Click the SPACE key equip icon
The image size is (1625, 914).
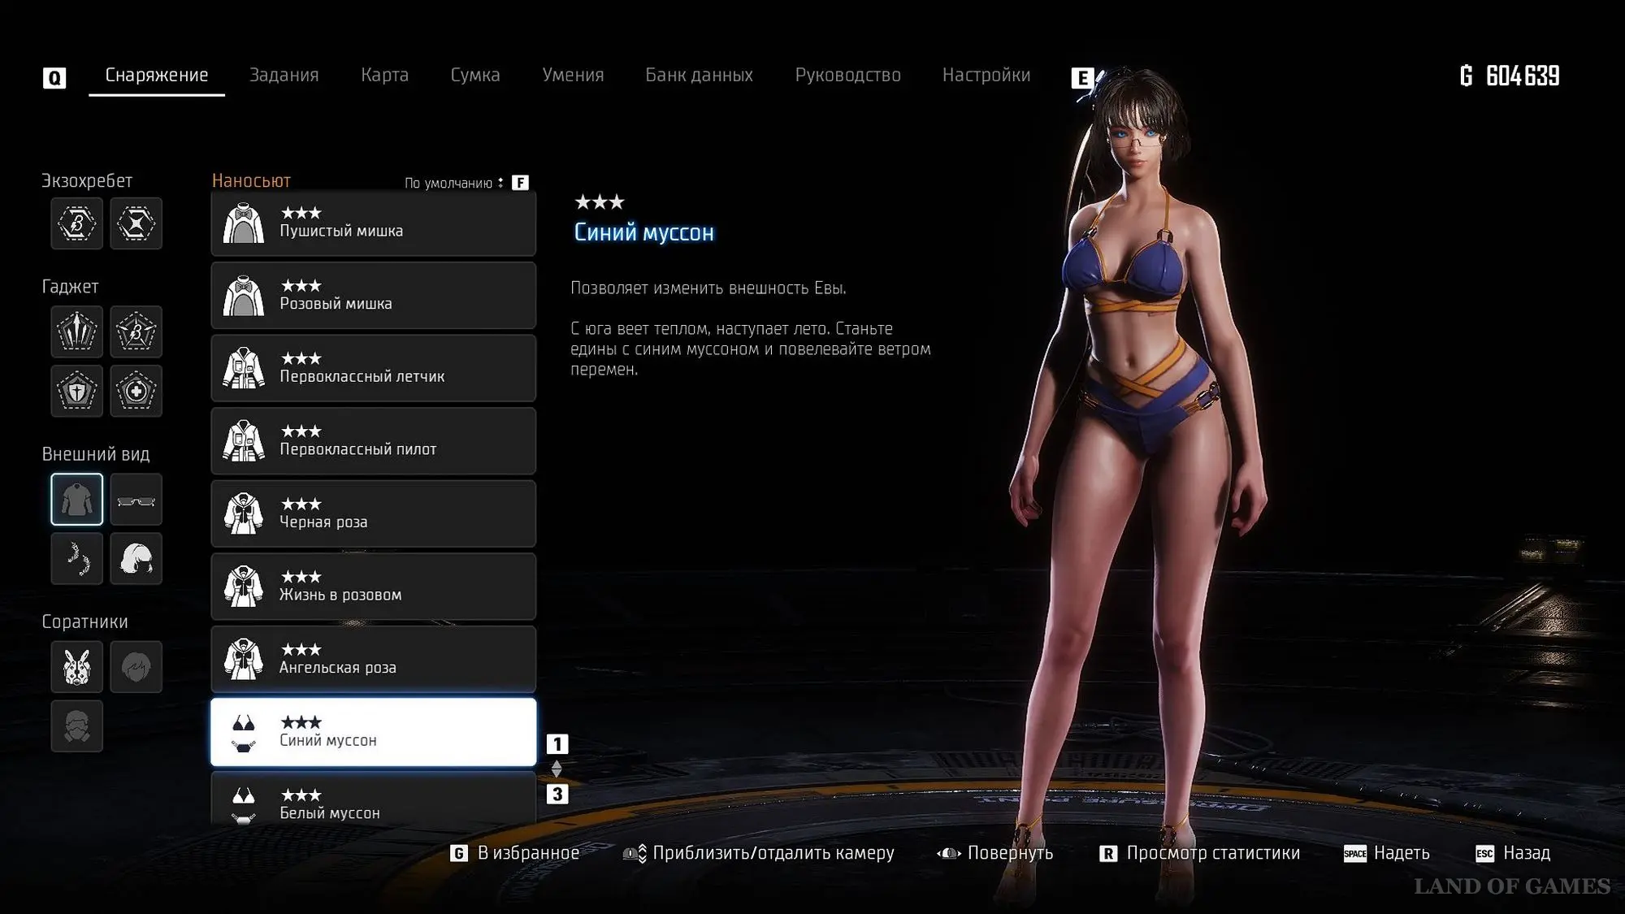[x=1354, y=853]
